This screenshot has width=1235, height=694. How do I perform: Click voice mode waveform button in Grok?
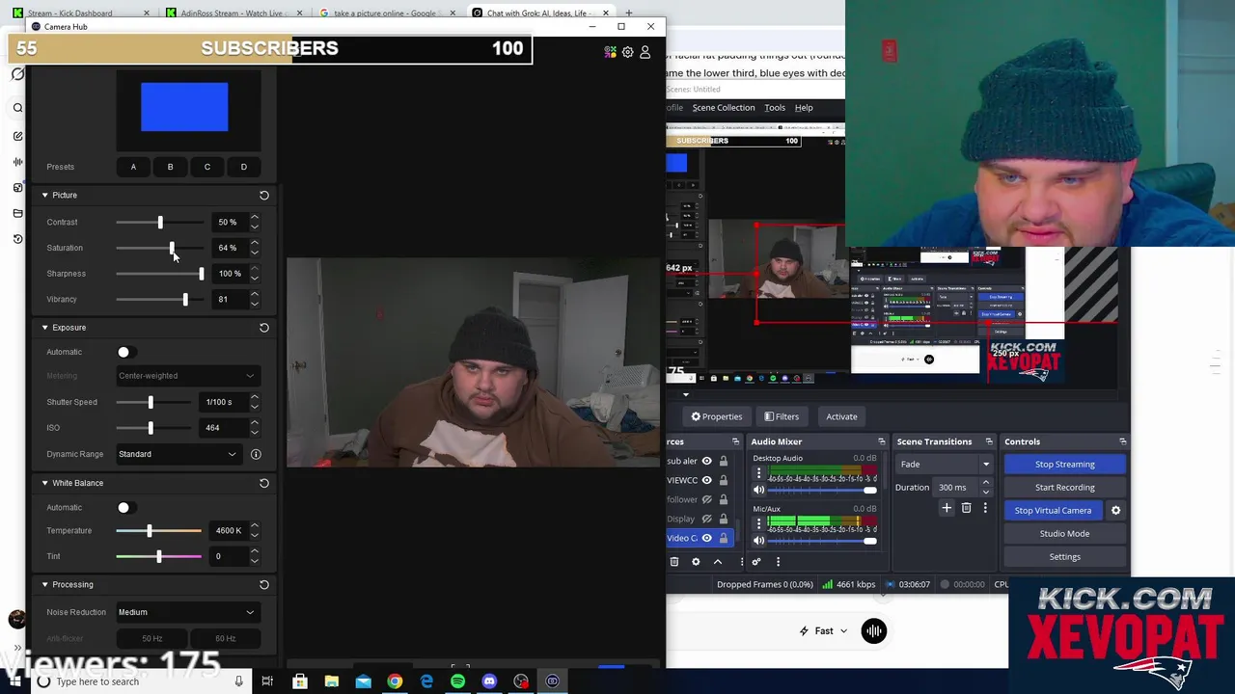pyautogui.click(x=874, y=630)
